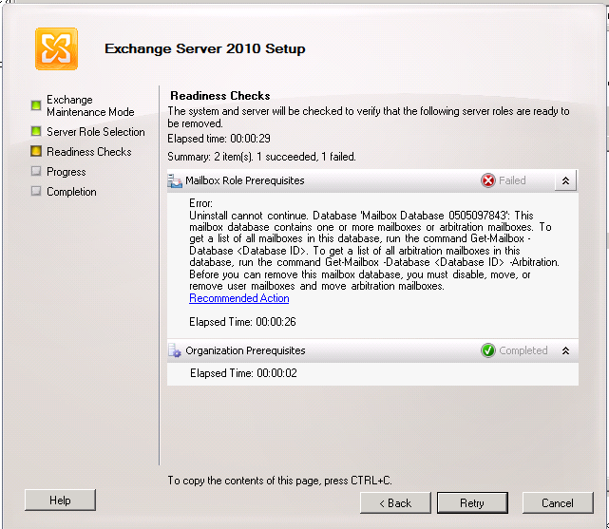Click the Exchange Maintenance Mode step indicator
Viewport: 609px width, 529px height.
pos(36,105)
